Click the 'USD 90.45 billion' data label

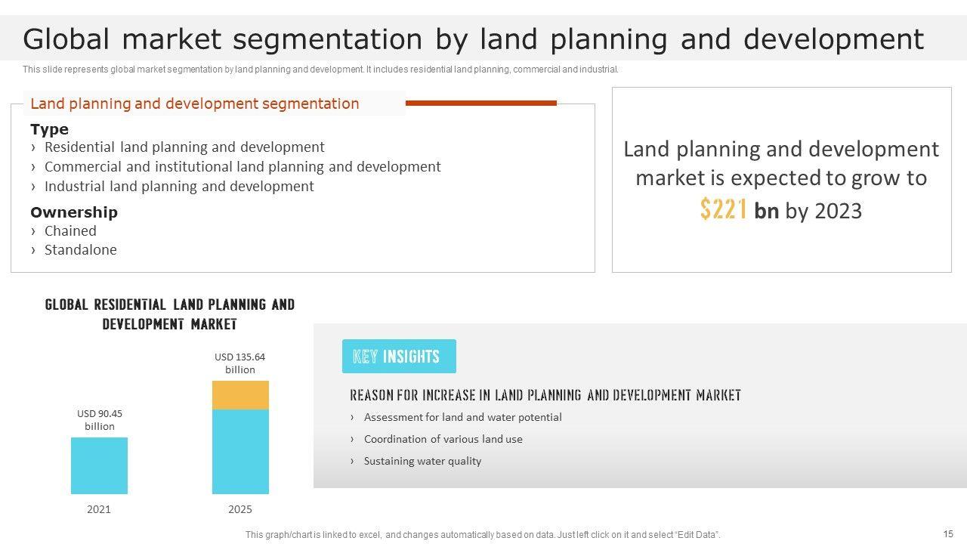click(x=100, y=420)
